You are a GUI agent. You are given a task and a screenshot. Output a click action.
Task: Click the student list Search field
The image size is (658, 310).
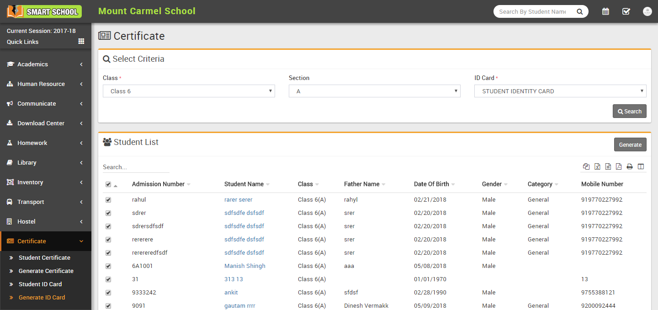(136, 167)
